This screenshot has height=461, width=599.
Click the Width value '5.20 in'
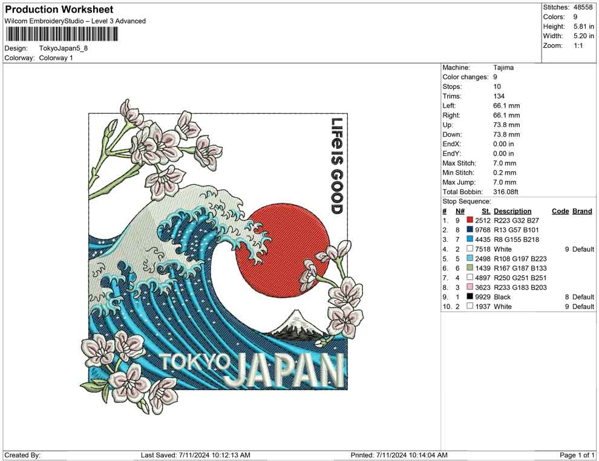tap(584, 36)
